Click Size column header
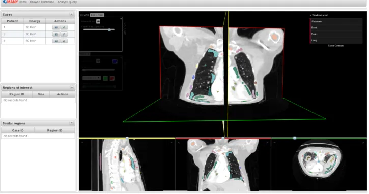Viewport: 369px width, 194px height. coord(41,94)
